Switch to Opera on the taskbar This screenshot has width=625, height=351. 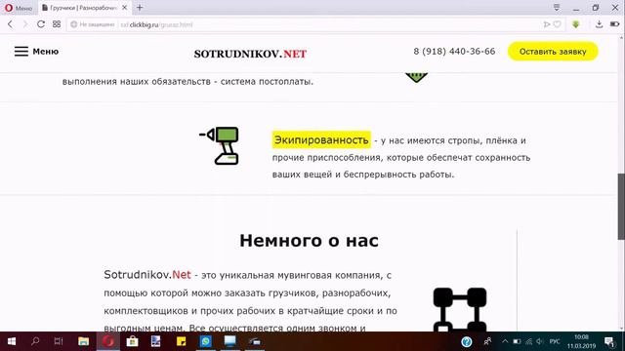pos(108,341)
